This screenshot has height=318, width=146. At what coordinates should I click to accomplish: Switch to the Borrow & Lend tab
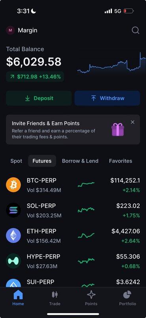pyautogui.click(x=80, y=161)
